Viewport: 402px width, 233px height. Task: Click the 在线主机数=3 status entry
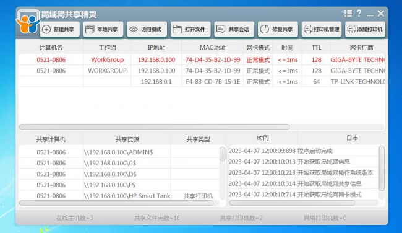point(75,218)
